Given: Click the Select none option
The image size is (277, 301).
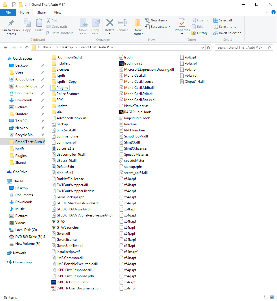Looking at the screenshot, I should pyautogui.click(x=225, y=27).
